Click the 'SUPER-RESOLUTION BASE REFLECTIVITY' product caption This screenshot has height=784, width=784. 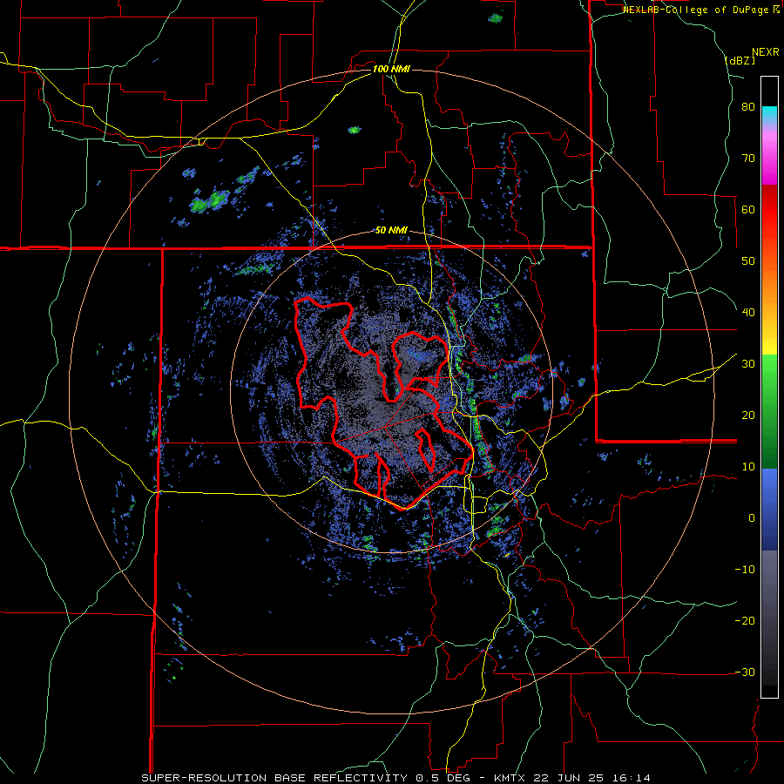[x=274, y=778]
